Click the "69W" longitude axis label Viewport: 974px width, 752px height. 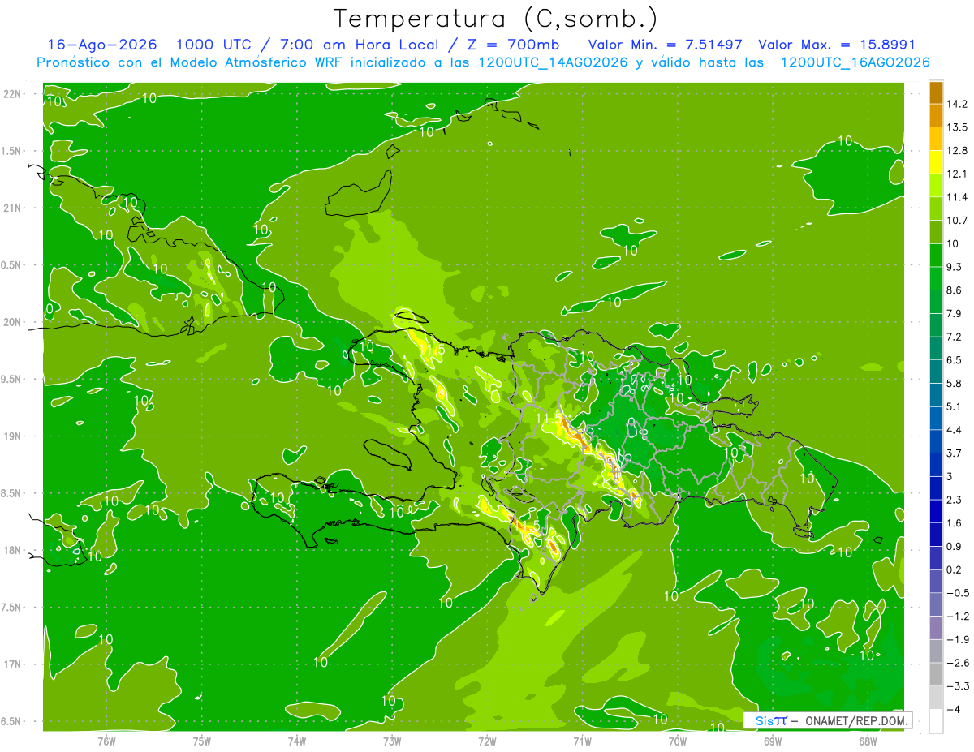tap(772, 741)
